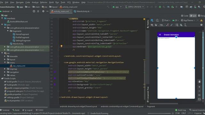The image size is (205, 115).
Task: Collapse the fragments package
Action: tap(8, 31)
